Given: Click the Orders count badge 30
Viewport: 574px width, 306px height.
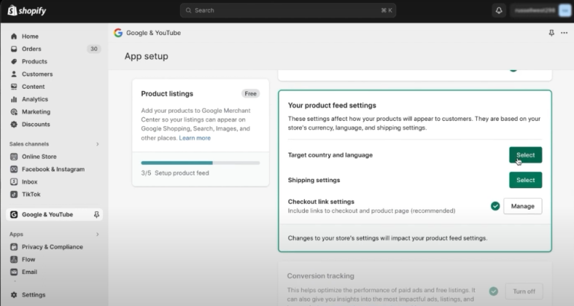Looking at the screenshot, I should [x=93, y=49].
